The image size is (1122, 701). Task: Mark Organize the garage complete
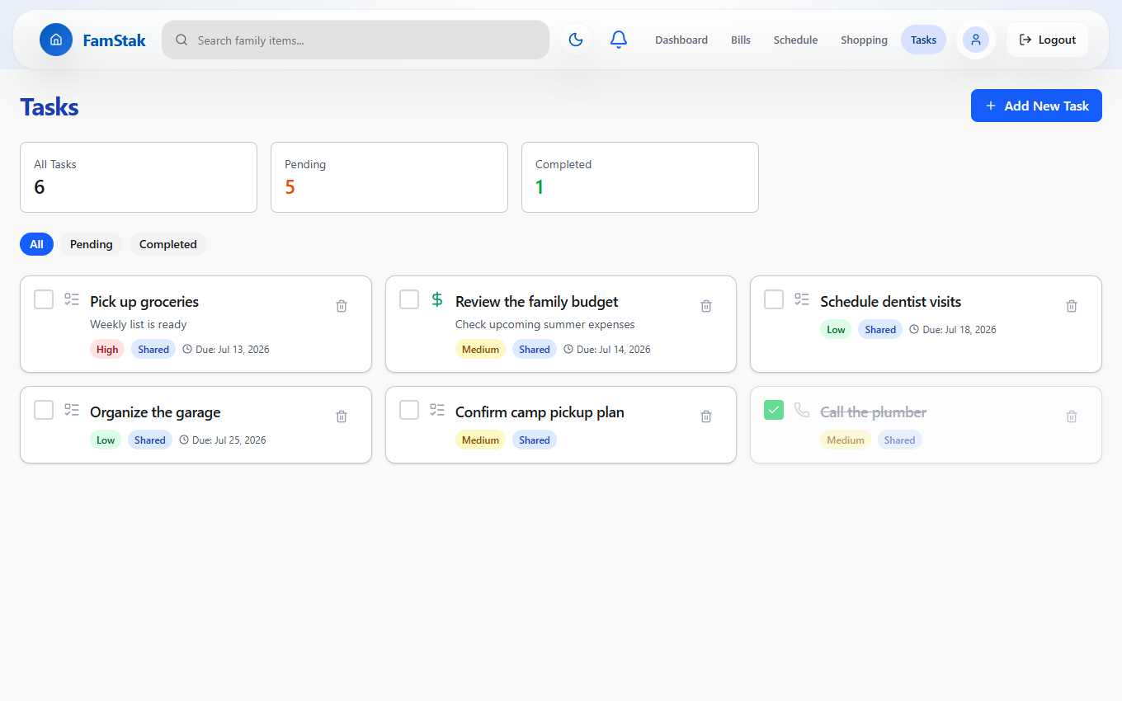[x=44, y=410]
